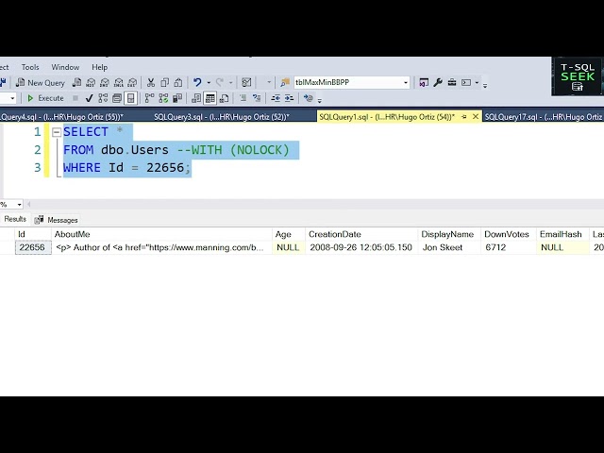
Task: Select the 22656 Id cell
Action: point(33,247)
